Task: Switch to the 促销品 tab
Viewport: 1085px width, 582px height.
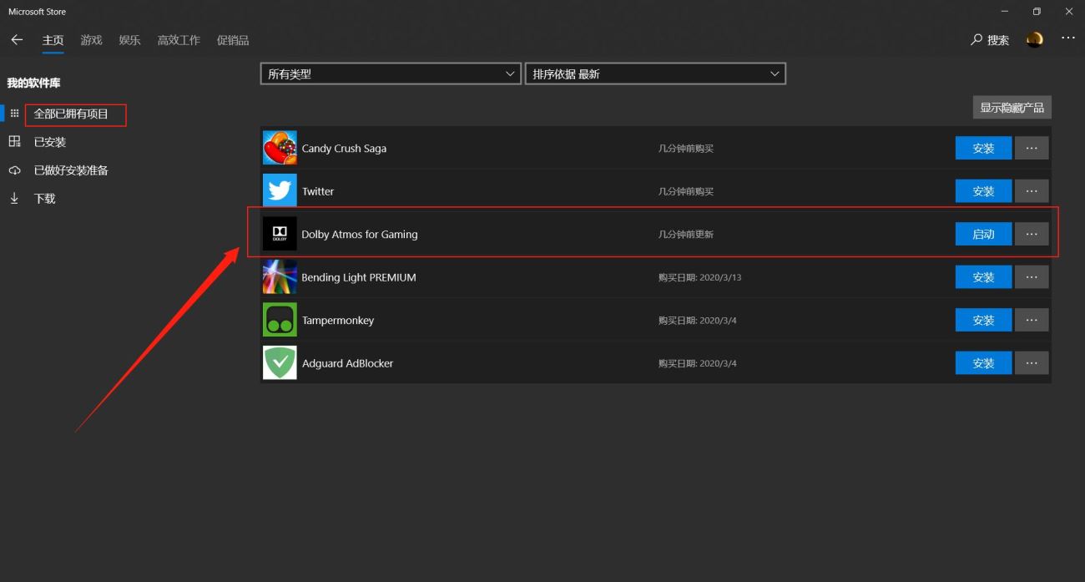Action: (x=233, y=40)
